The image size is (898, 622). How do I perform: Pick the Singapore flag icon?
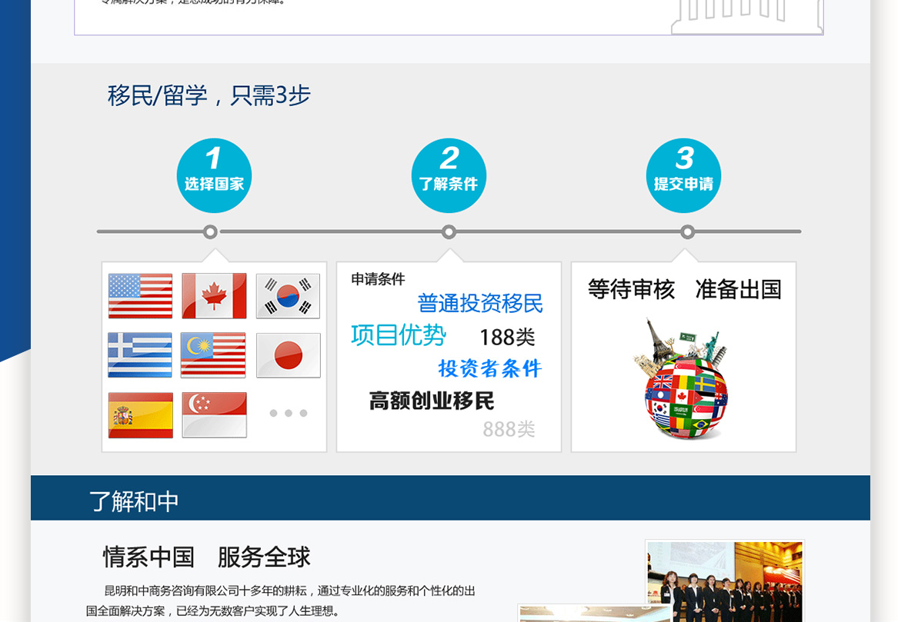point(214,415)
